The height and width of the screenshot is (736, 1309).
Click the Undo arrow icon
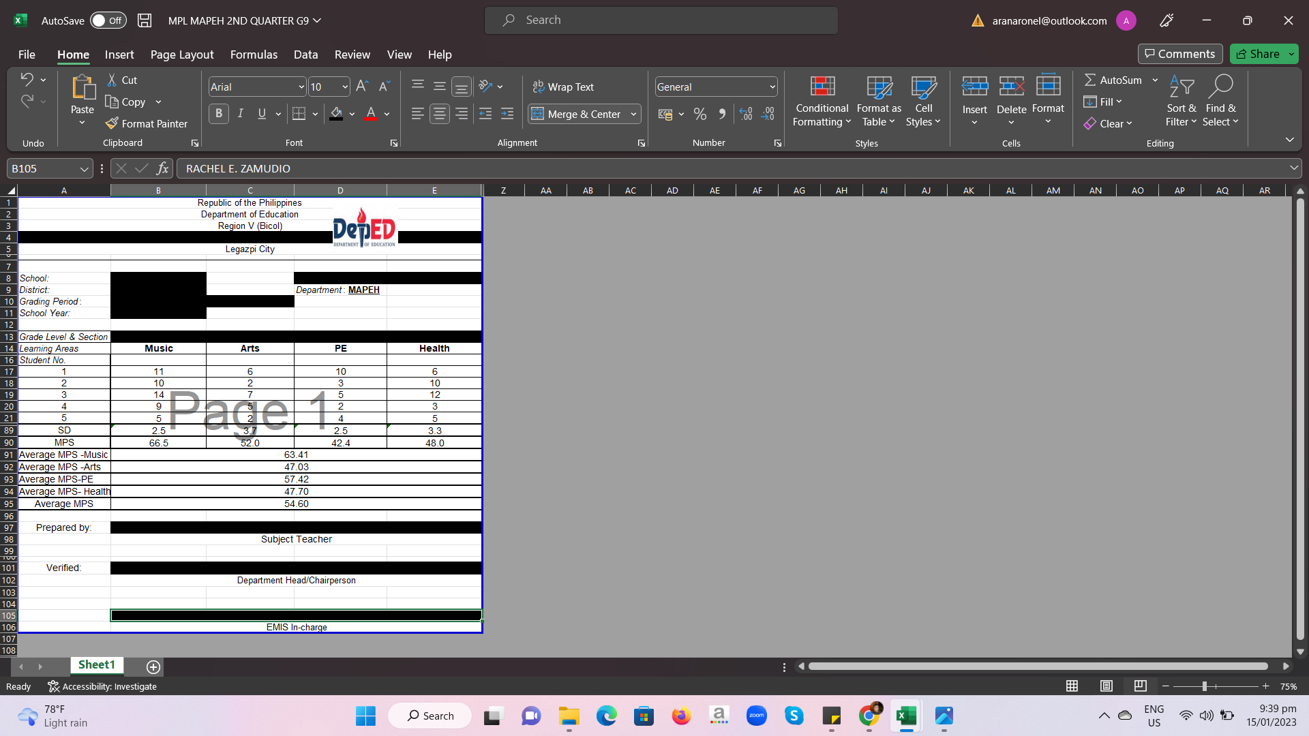click(x=27, y=79)
